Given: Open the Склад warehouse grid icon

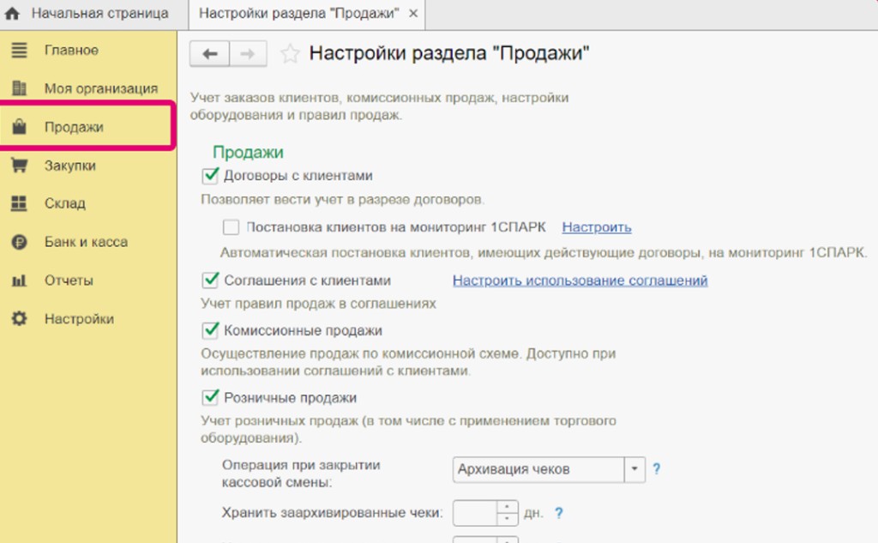Looking at the screenshot, I should pyautogui.click(x=19, y=204).
